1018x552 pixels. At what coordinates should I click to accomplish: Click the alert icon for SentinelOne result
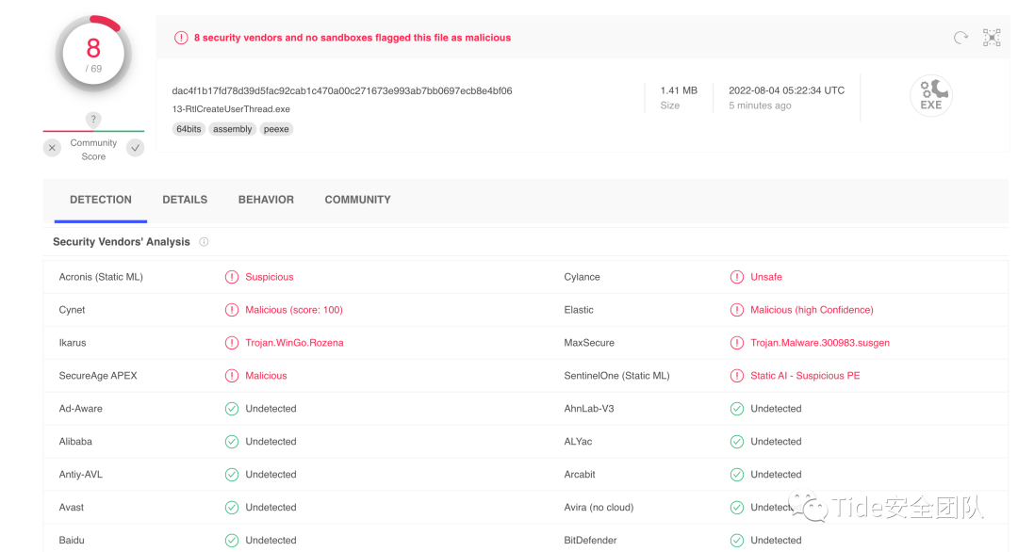[737, 376]
